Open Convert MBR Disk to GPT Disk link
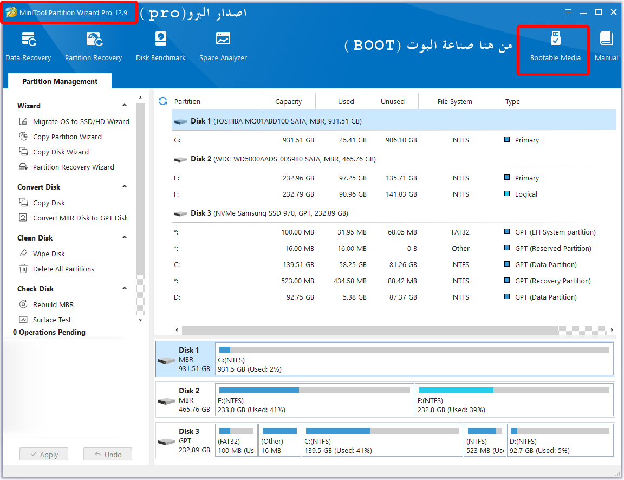Image resolution: width=624 pixels, height=480 pixels. pyautogui.click(x=80, y=218)
